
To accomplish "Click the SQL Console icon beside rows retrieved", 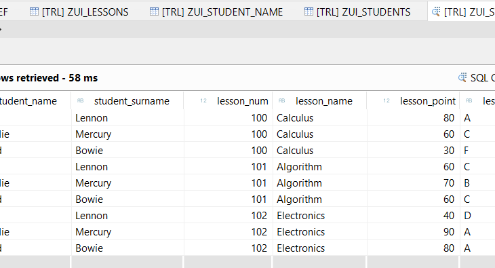I will click(x=462, y=77).
